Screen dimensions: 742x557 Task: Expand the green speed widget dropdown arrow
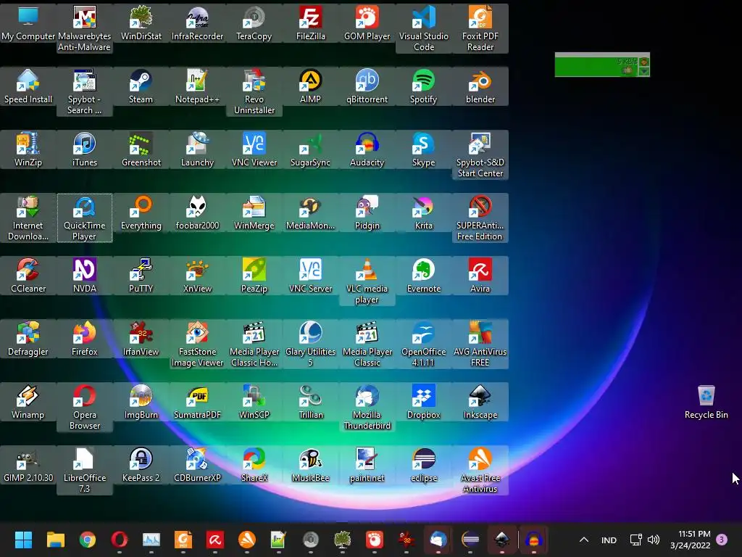pos(644,71)
